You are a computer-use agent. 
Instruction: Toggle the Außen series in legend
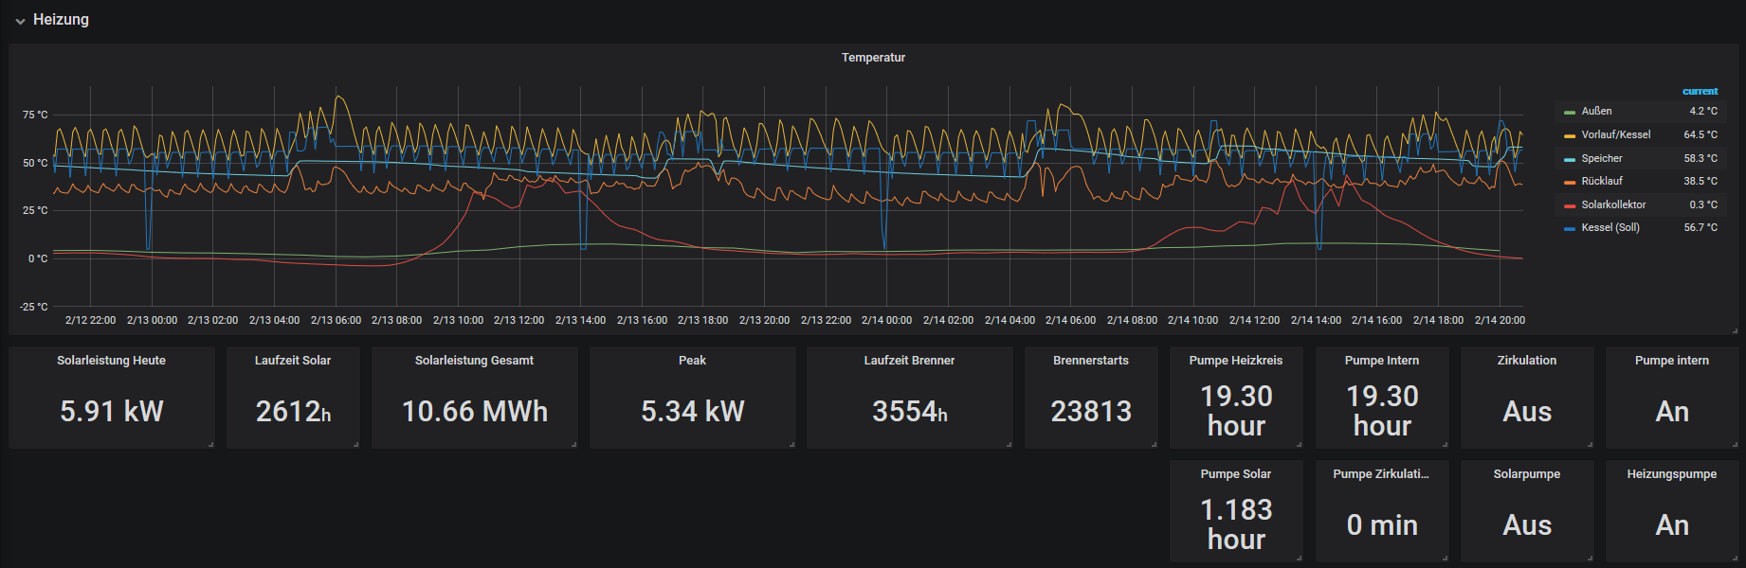(1596, 111)
